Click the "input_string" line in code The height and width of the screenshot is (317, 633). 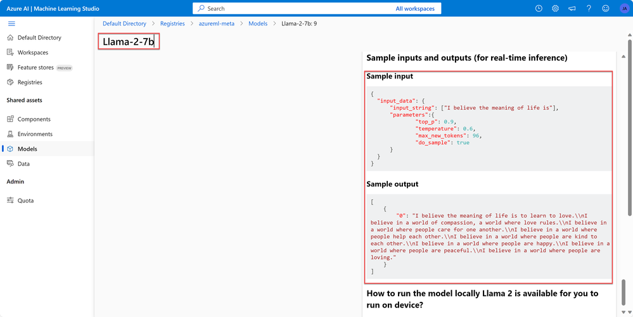[x=474, y=108]
